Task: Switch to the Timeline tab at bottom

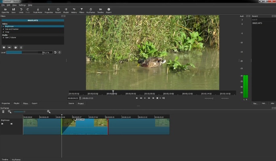Action: click(5, 159)
